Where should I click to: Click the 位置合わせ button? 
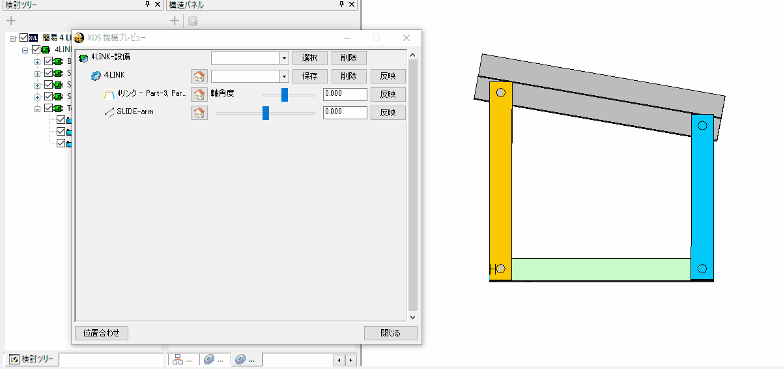coord(102,333)
